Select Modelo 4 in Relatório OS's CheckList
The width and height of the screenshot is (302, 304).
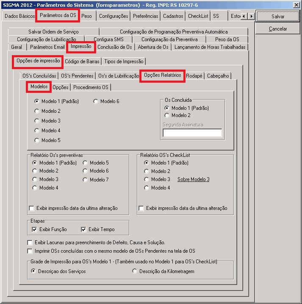tap(157, 188)
